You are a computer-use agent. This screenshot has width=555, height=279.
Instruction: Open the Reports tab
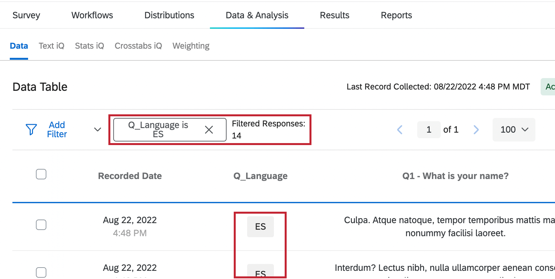396,15
